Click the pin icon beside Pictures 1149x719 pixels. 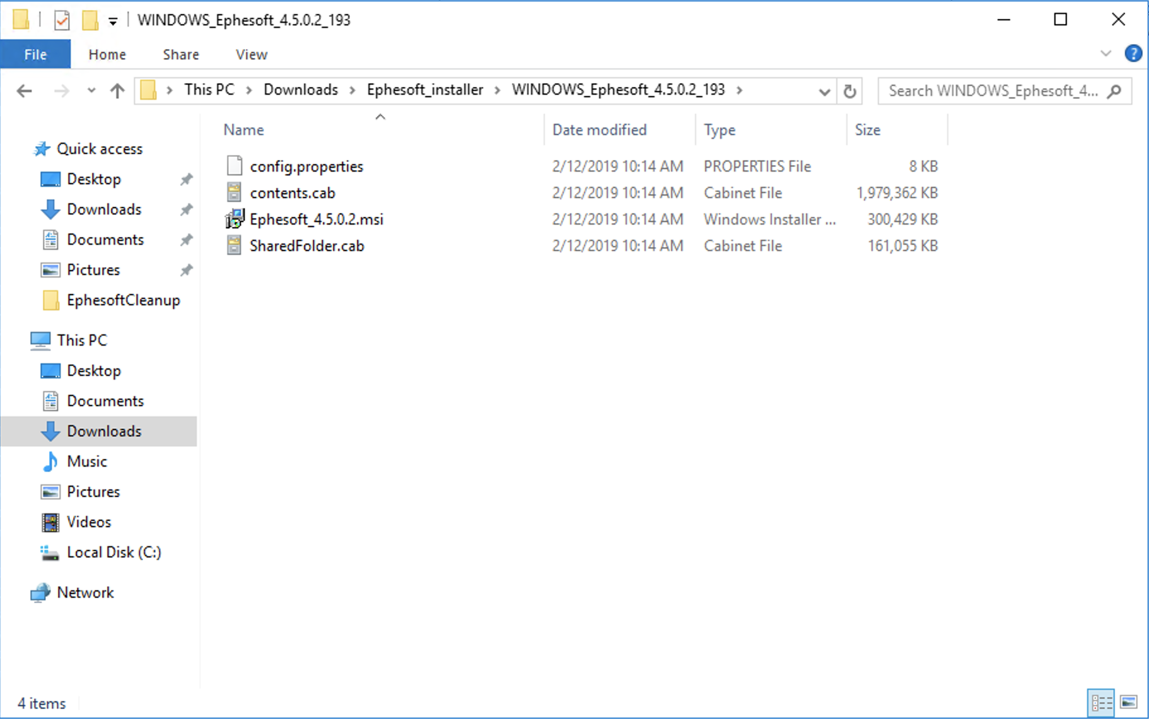(186, 271)
